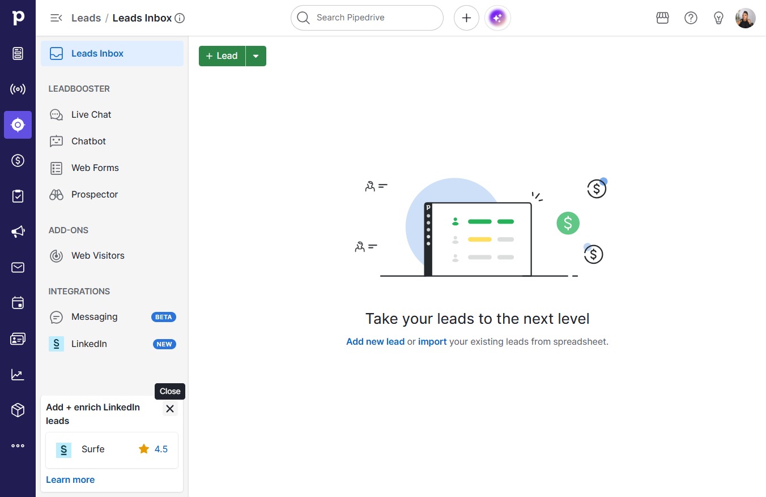This screenshot has width=766, height=497.
Task: Open the Products box icon in sidebar
Action: [x=18, y=410]
